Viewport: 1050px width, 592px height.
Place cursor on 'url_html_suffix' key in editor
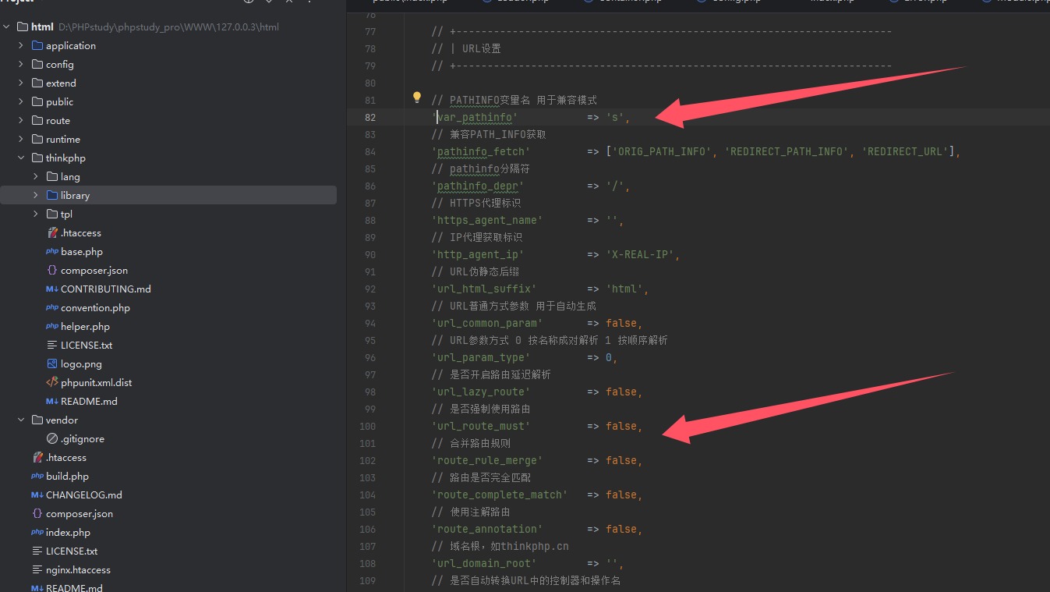483,289
